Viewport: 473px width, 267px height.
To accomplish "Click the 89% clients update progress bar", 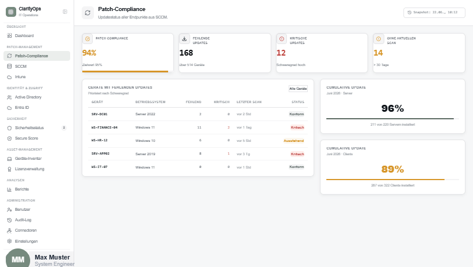I will [x=392, y=180].
